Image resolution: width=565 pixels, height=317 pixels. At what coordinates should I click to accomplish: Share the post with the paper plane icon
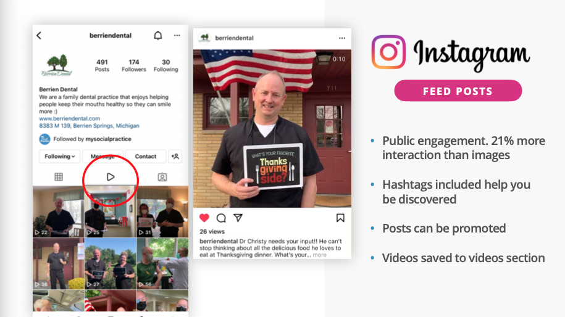[x=238, y=217]
